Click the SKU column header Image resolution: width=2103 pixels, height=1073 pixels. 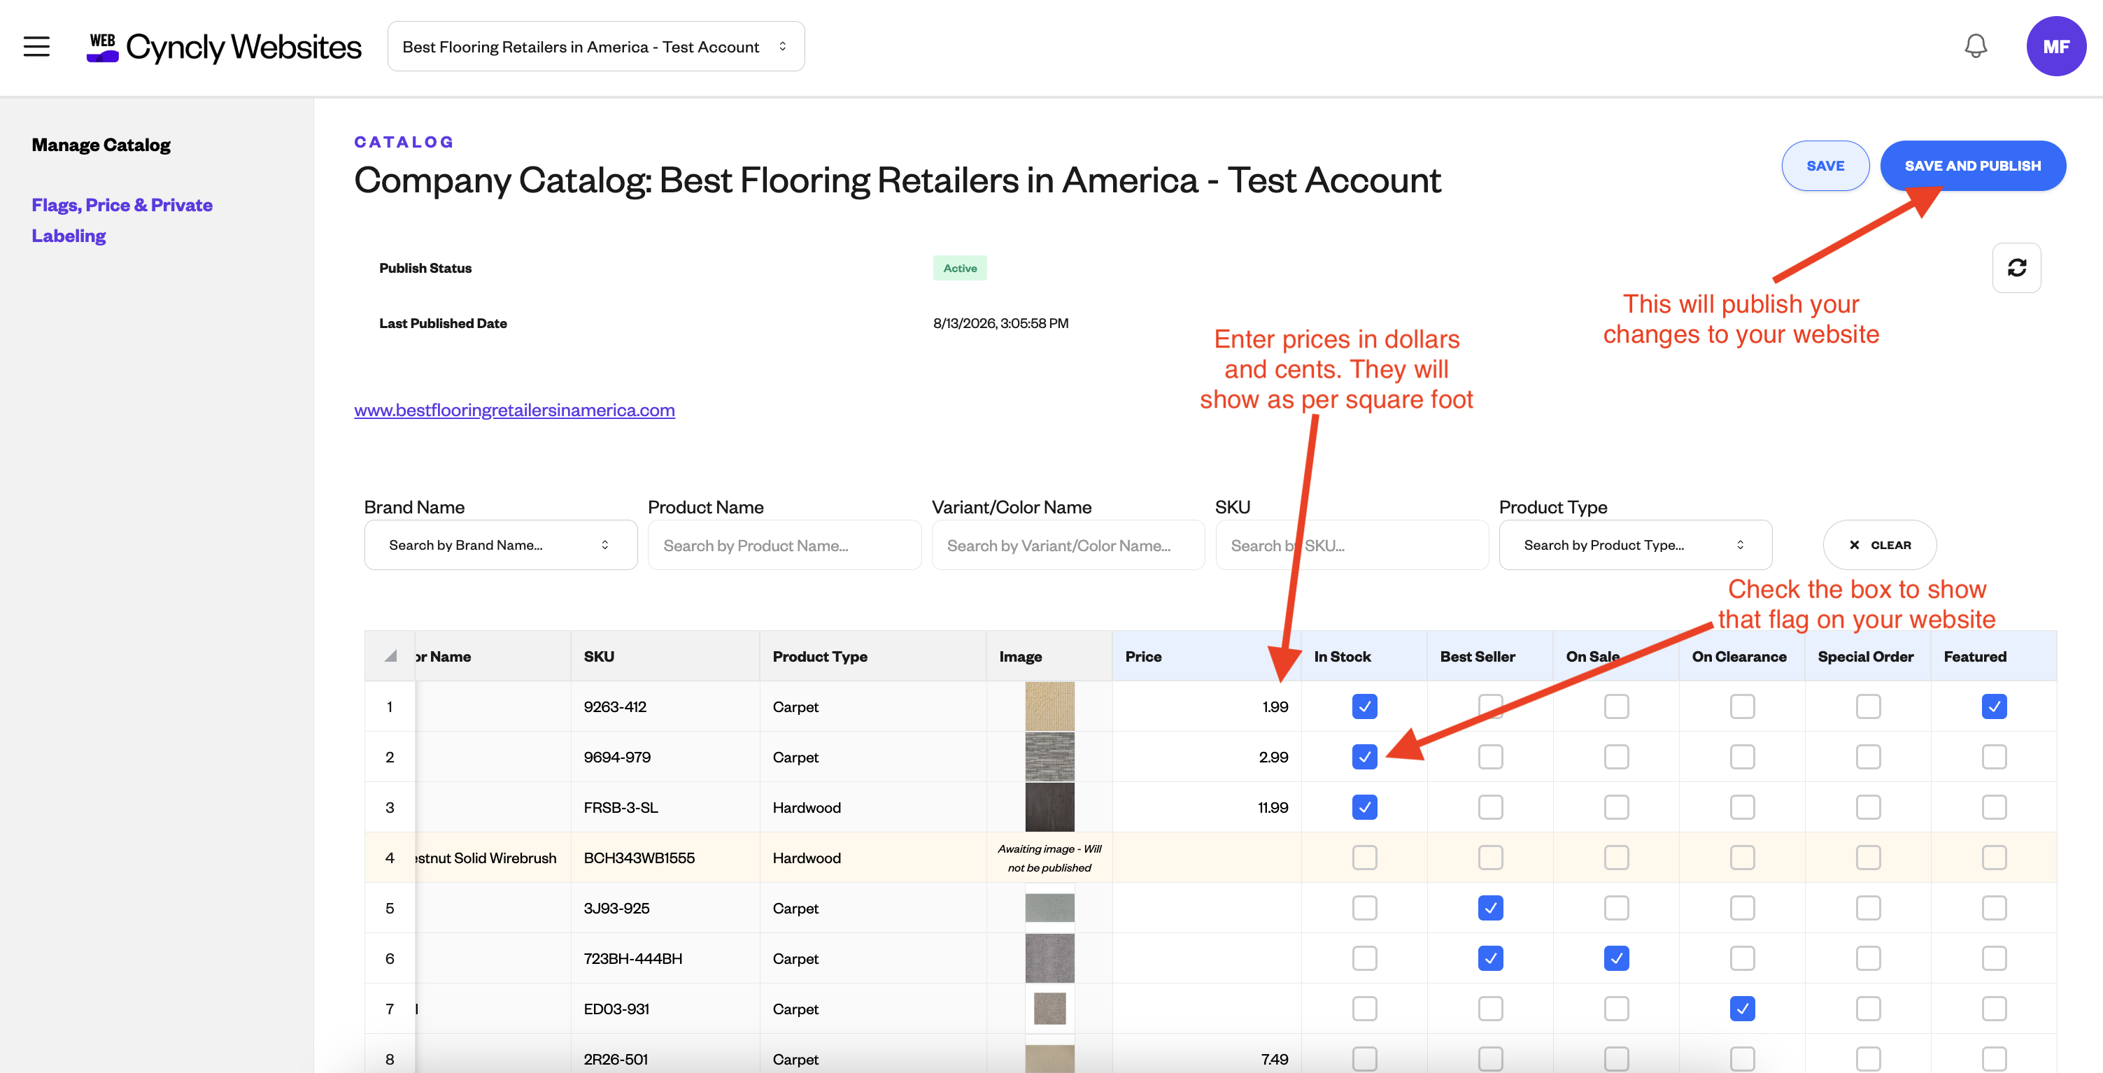tap(665, 656)
